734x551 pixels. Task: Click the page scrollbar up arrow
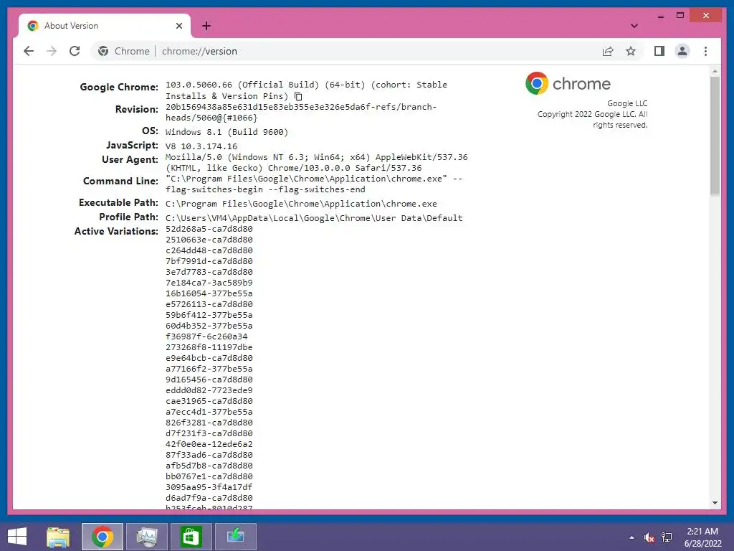(x=715, y=72)
